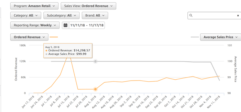Screen dimensions: 241x112
Task: Select the highlighted orange Aug 5 data point
Action: (x=95, y=89)
